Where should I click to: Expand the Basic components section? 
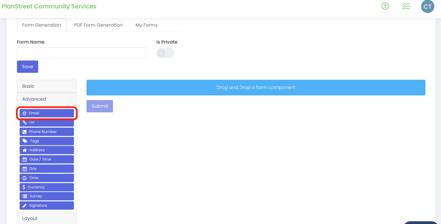tap(47, 86)
